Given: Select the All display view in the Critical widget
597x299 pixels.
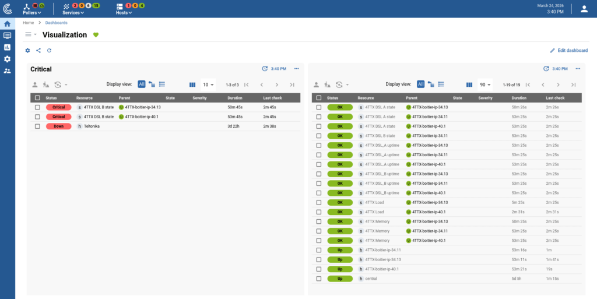Looking at the screenshot, I should (142, 85).
